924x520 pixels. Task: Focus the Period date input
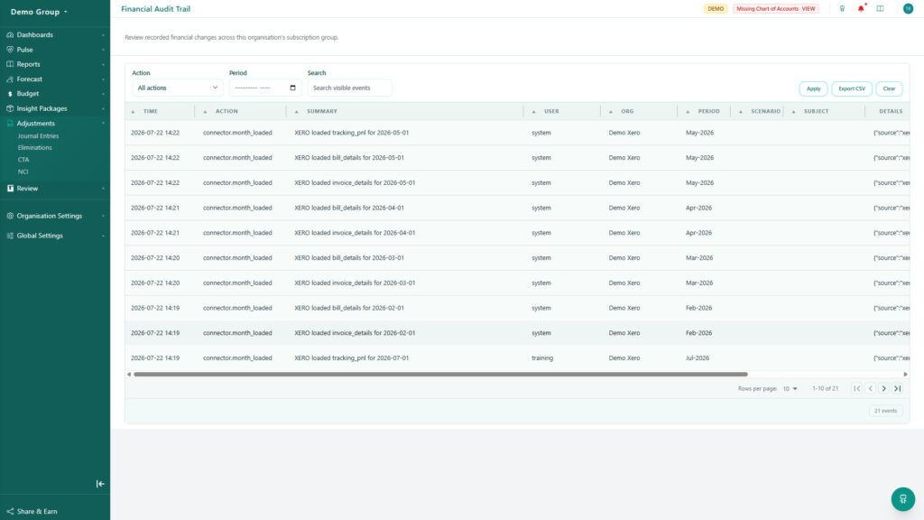click(265, 88)
